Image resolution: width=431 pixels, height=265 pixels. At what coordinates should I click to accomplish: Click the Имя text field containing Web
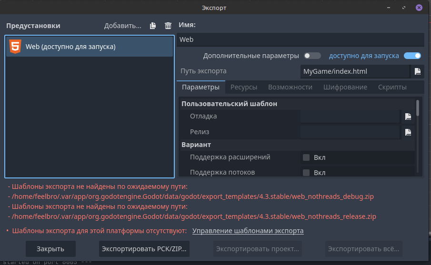pos(300,39)
